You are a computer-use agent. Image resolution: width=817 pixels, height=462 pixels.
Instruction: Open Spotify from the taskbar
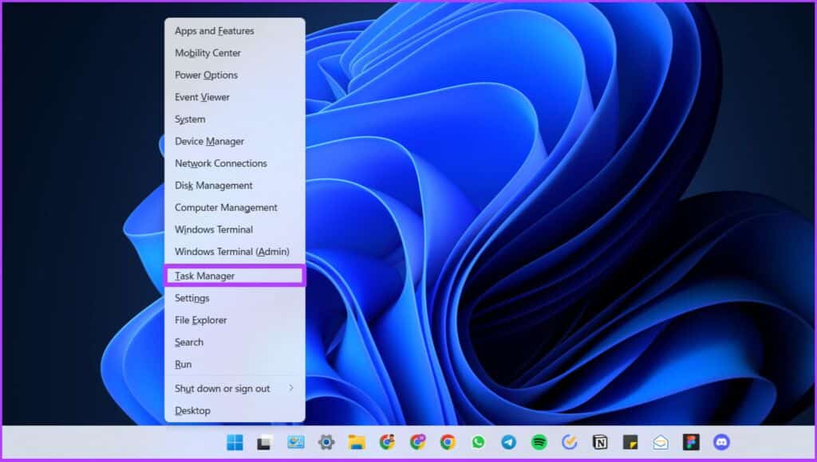539,442
